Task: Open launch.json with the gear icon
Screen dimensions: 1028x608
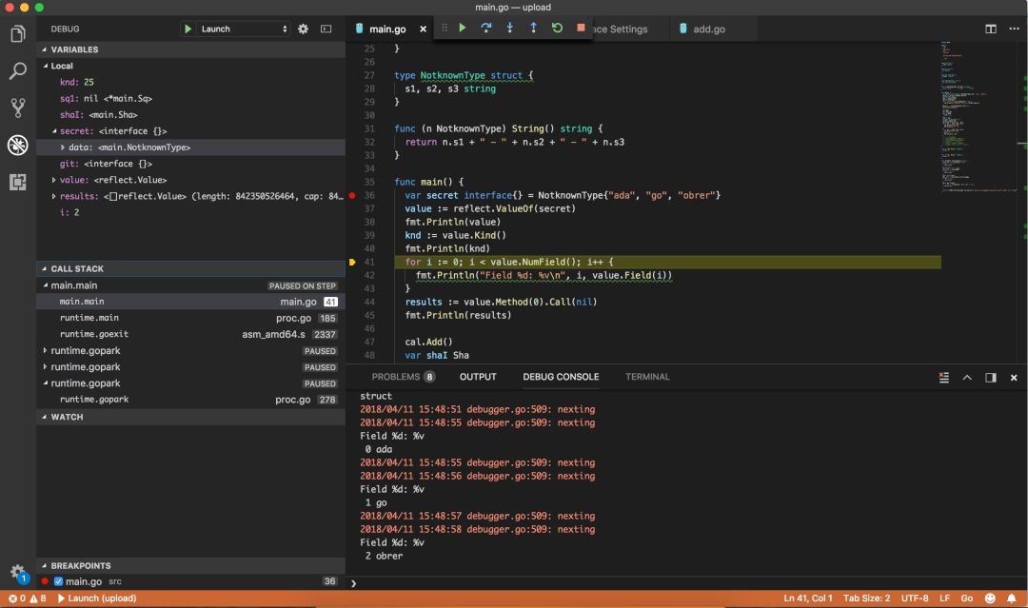Action: point(304,29)
